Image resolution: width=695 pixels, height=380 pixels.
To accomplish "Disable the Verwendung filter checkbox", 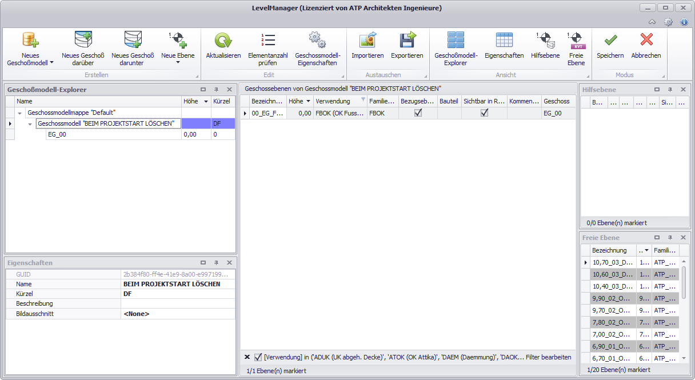I will (258, 357).
